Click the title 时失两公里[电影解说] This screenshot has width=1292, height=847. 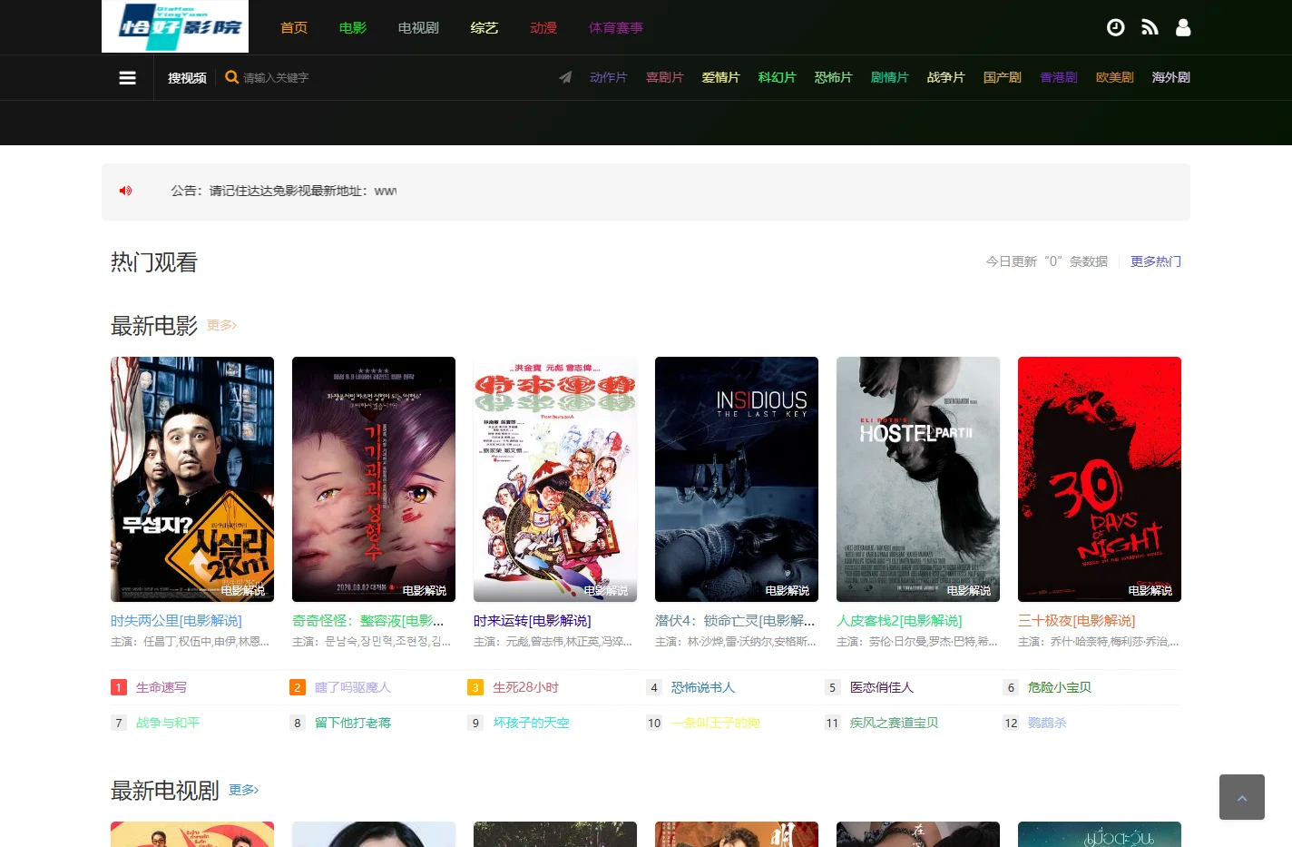tap(176, 621)
